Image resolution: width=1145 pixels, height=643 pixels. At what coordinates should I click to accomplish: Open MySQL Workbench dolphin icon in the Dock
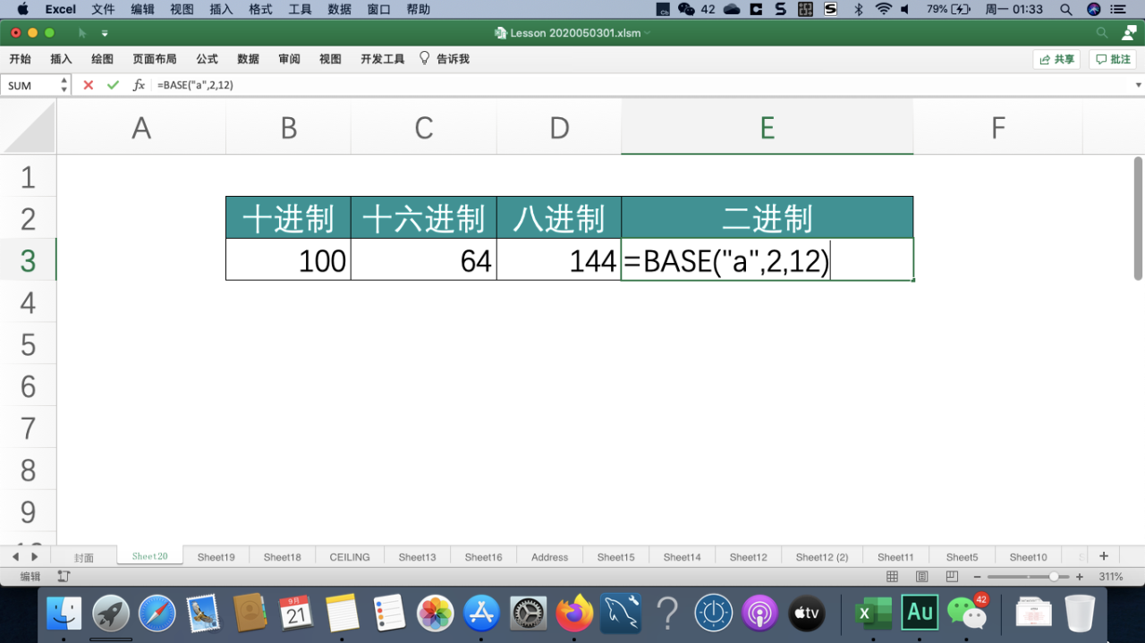tap(621, 613)
